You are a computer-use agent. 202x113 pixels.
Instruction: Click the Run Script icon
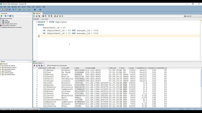tap(37, 16)
